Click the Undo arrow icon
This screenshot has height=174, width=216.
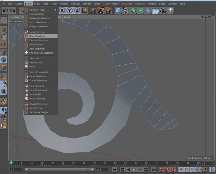(5, 10)
